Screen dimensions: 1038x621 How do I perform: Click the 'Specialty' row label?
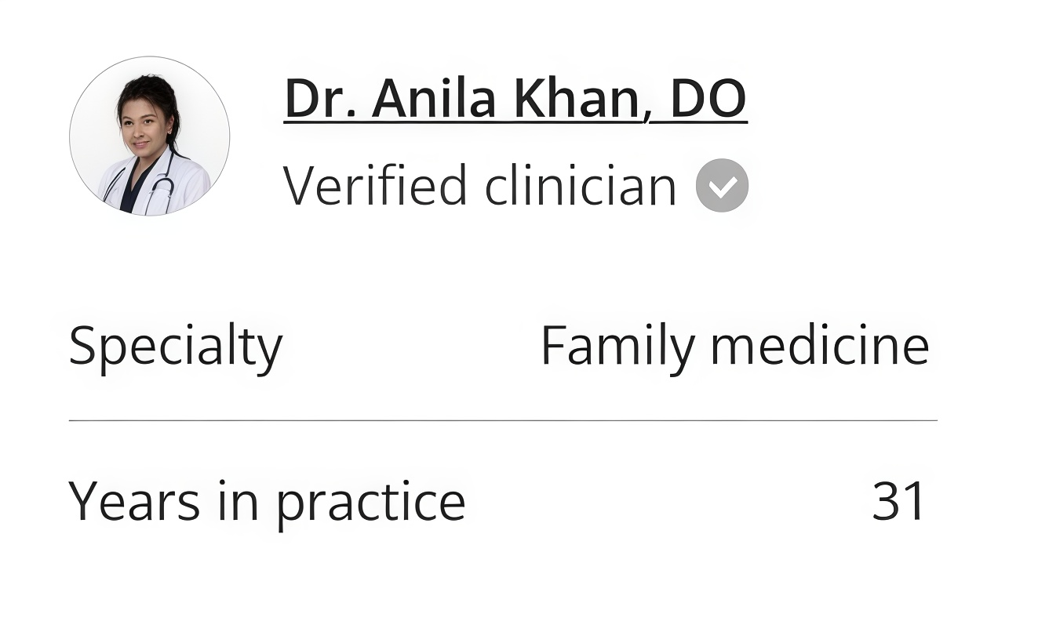[176, 346]
